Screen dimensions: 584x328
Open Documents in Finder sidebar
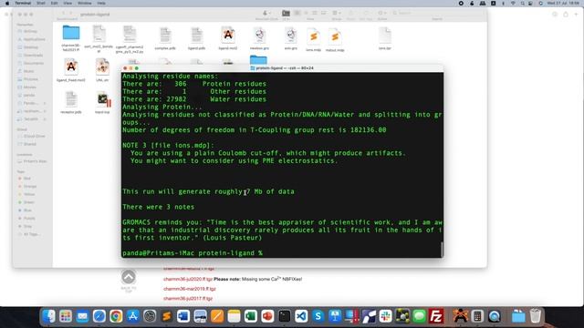click(x=32, y=63)
